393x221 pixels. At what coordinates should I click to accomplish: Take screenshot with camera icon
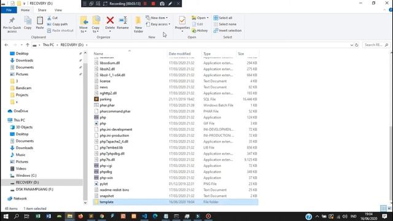tap(162, 4)
